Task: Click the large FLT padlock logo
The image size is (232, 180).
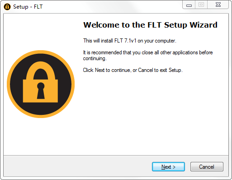Action: pos(41,84)
